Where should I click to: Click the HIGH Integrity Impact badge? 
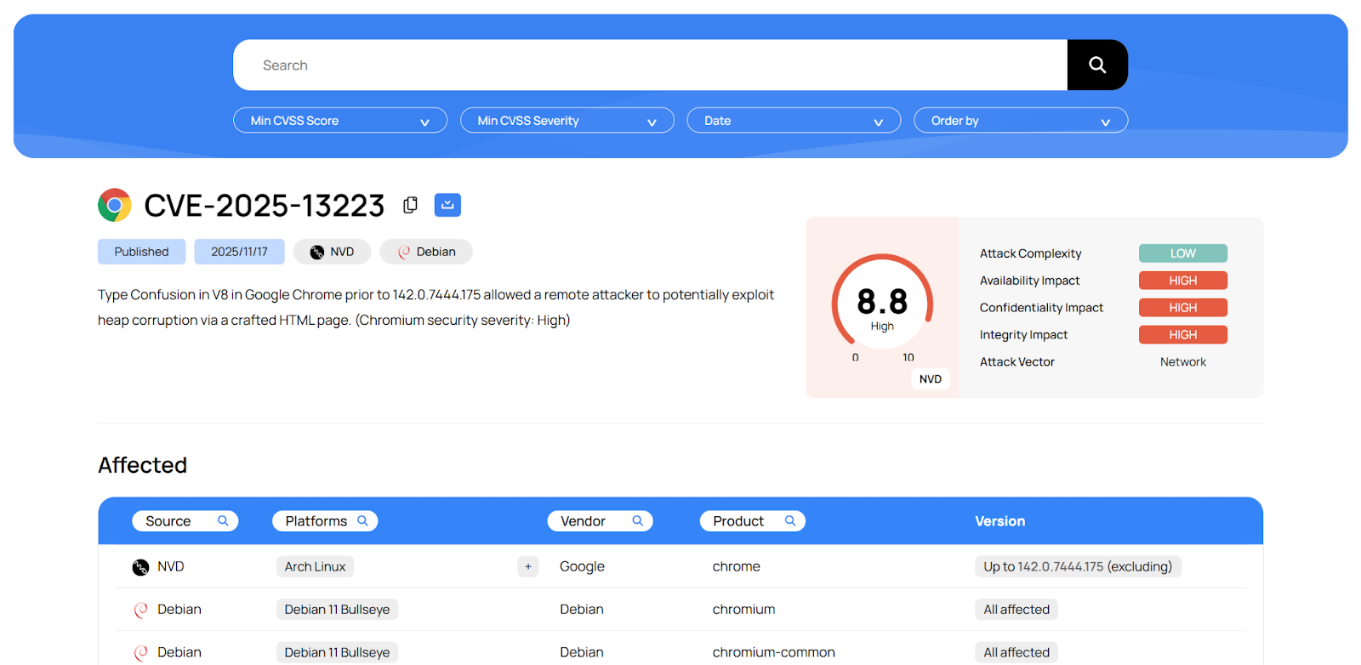tap(1183, 335)
